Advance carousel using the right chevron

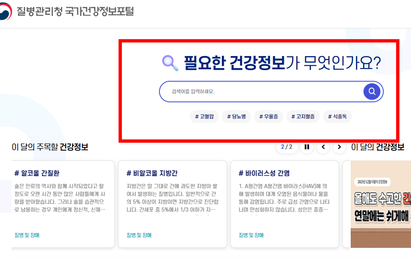[x=339, y=147]
